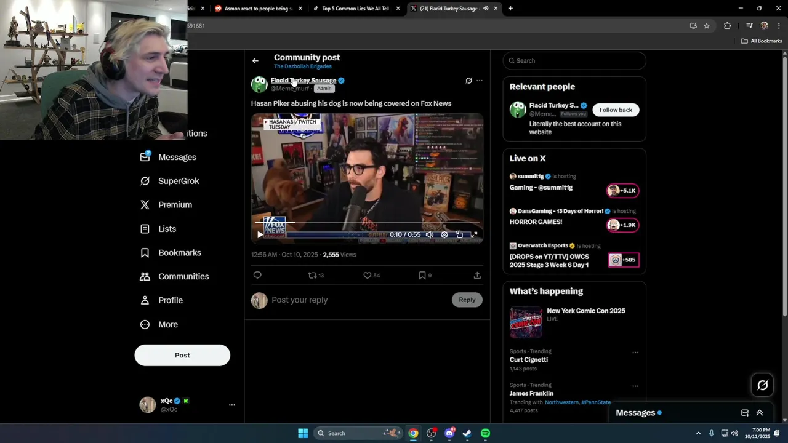The height and width of the screenshot is (443, 788).
Task: Open Flacid Turkey Sausage author name
Action: 304,80
